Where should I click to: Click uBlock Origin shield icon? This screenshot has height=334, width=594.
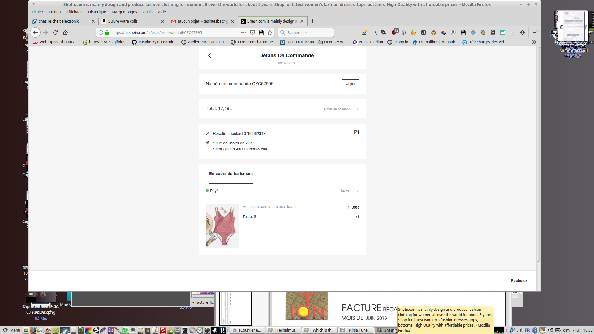point(394,32)
